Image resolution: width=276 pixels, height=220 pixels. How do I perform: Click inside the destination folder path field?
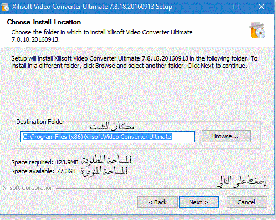tap(107, 137)
